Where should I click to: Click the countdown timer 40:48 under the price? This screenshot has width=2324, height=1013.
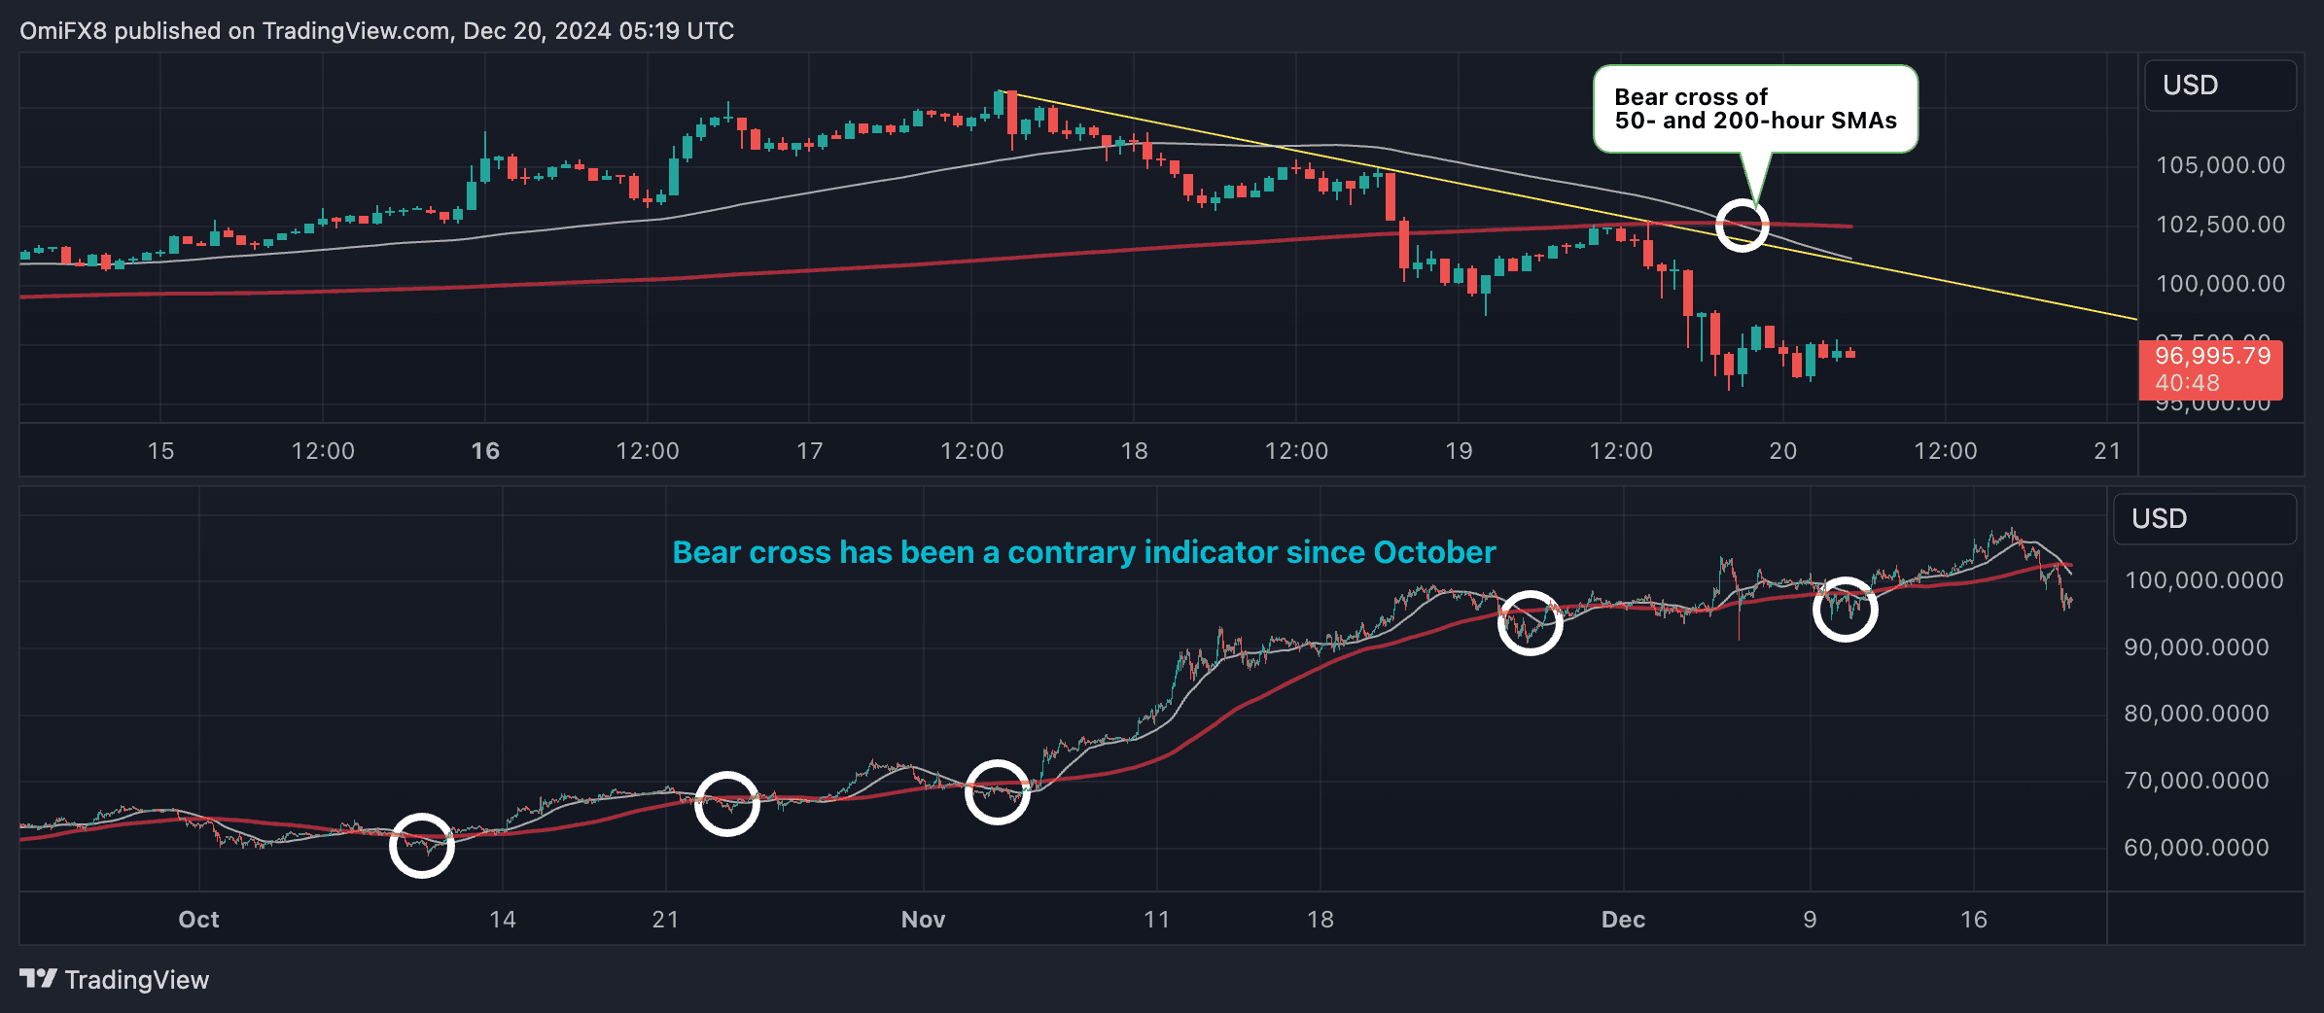pyautogui.click(x=2187, y=383)
